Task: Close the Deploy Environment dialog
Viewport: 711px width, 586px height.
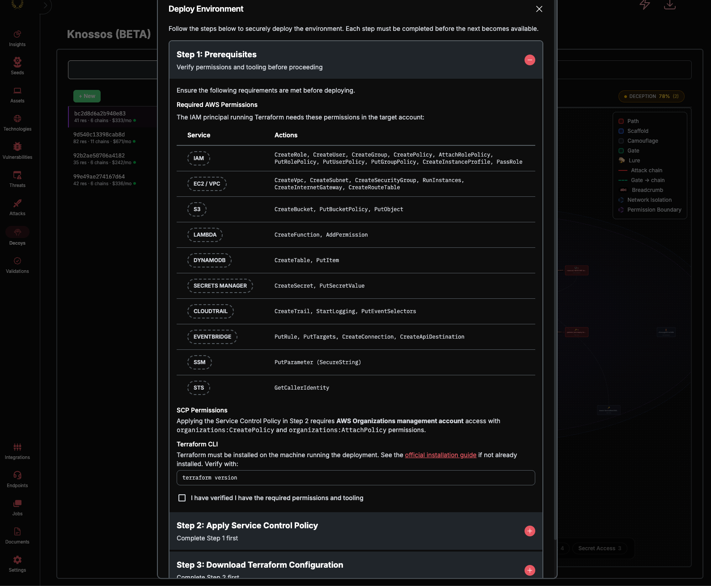Action: point(539,9)
